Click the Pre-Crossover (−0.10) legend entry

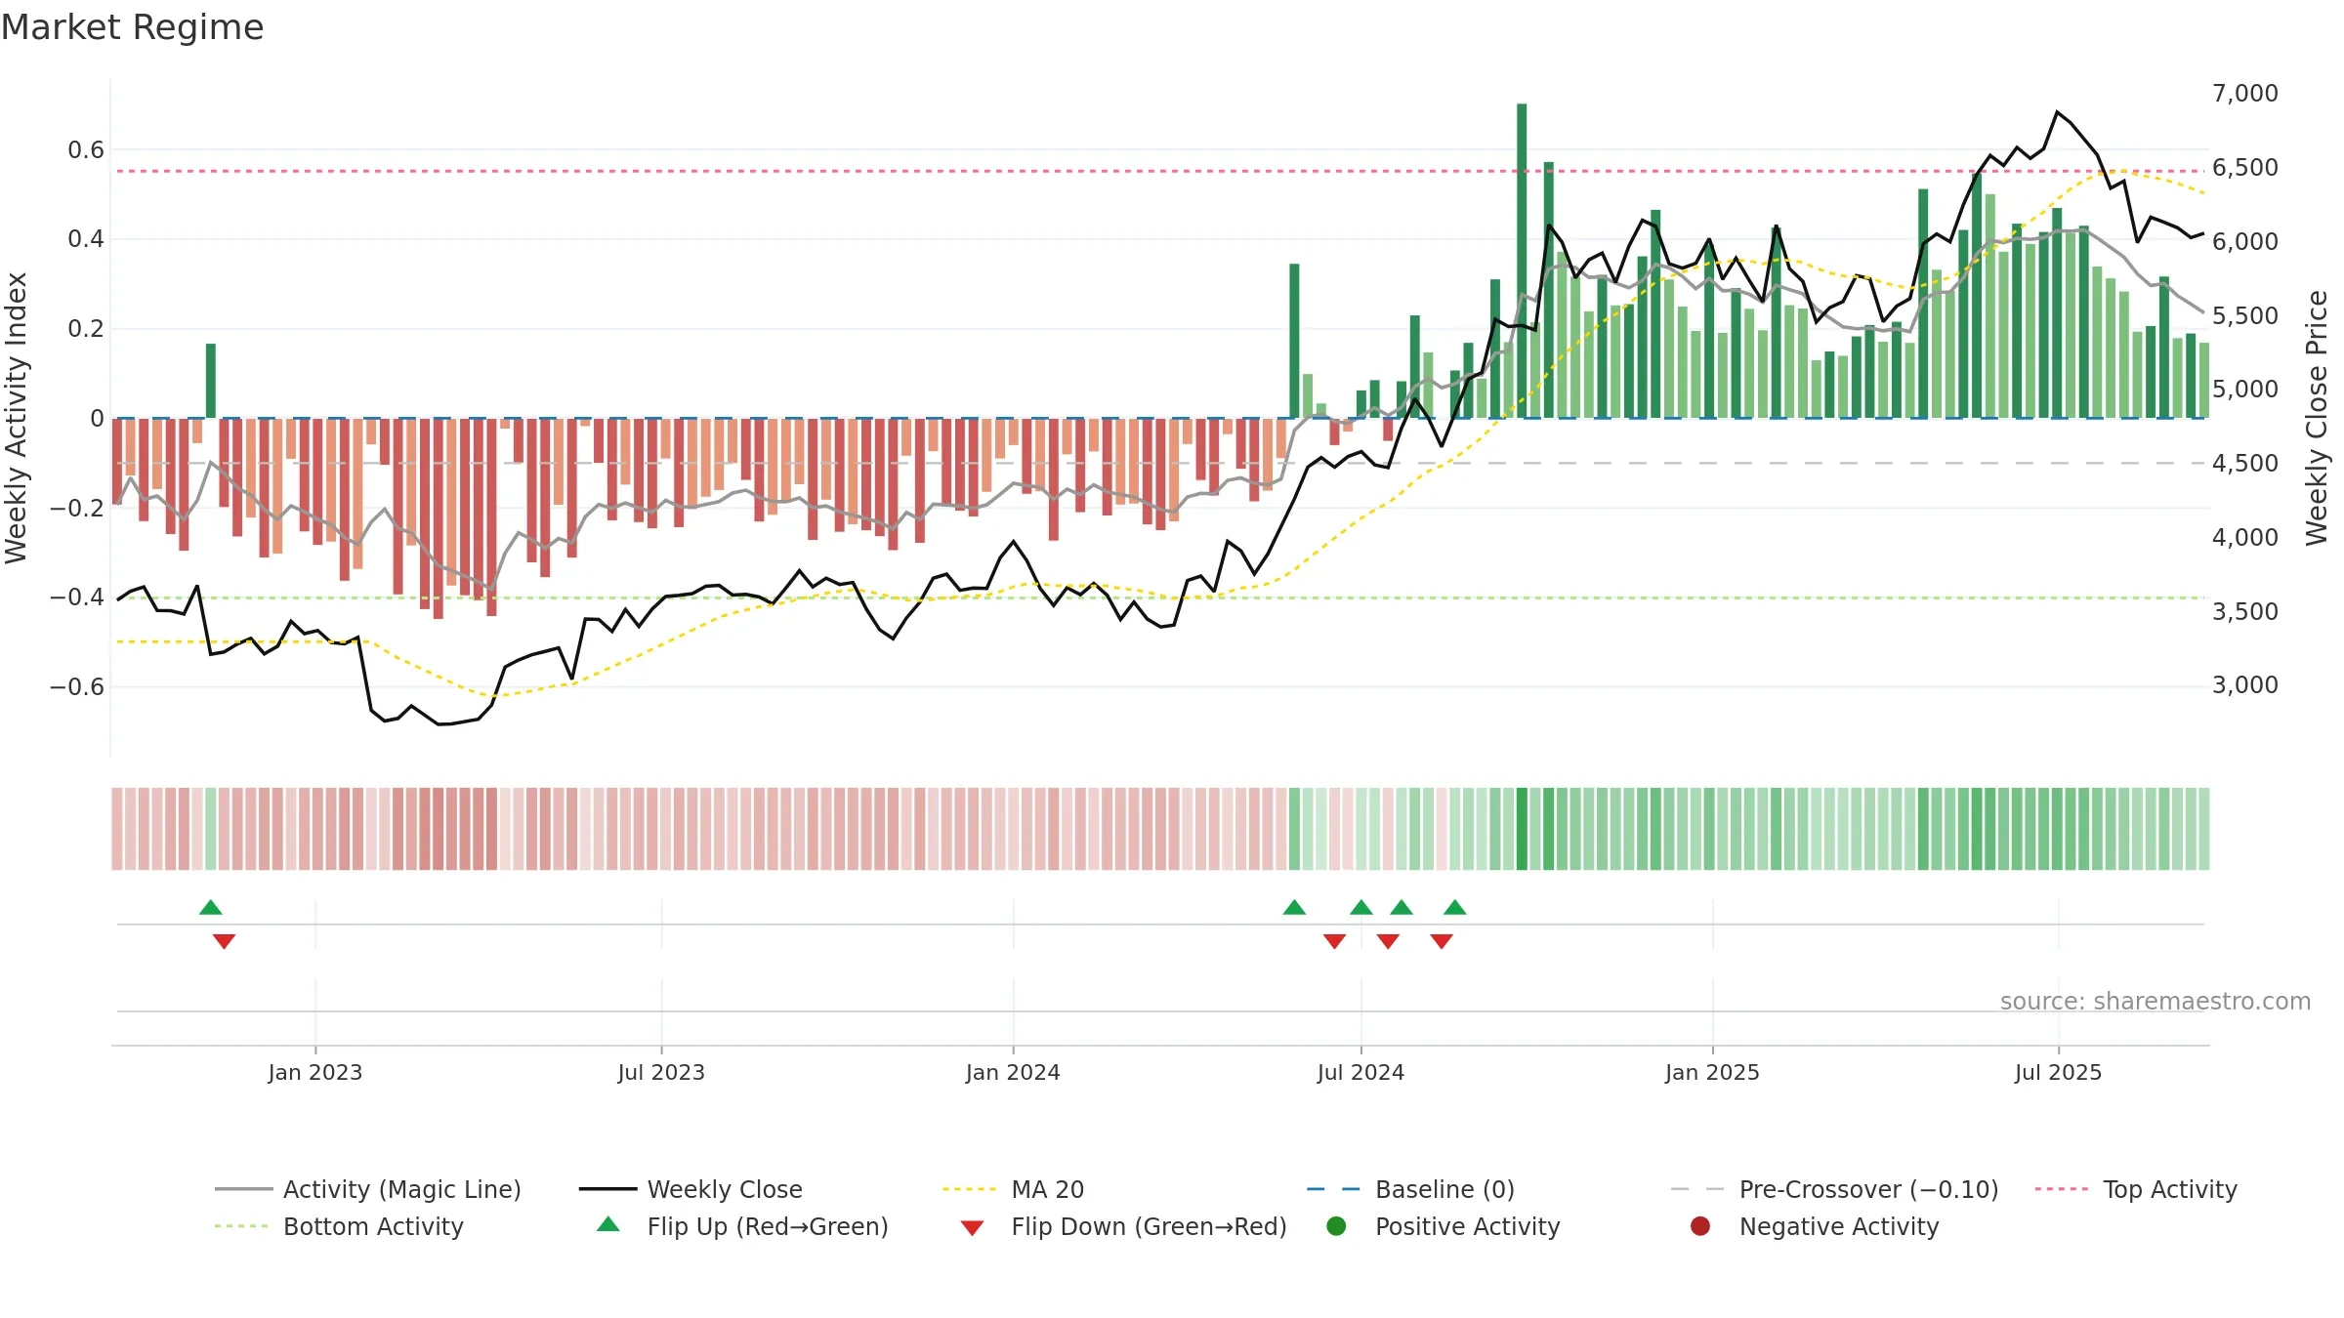pos(1834,1189)
